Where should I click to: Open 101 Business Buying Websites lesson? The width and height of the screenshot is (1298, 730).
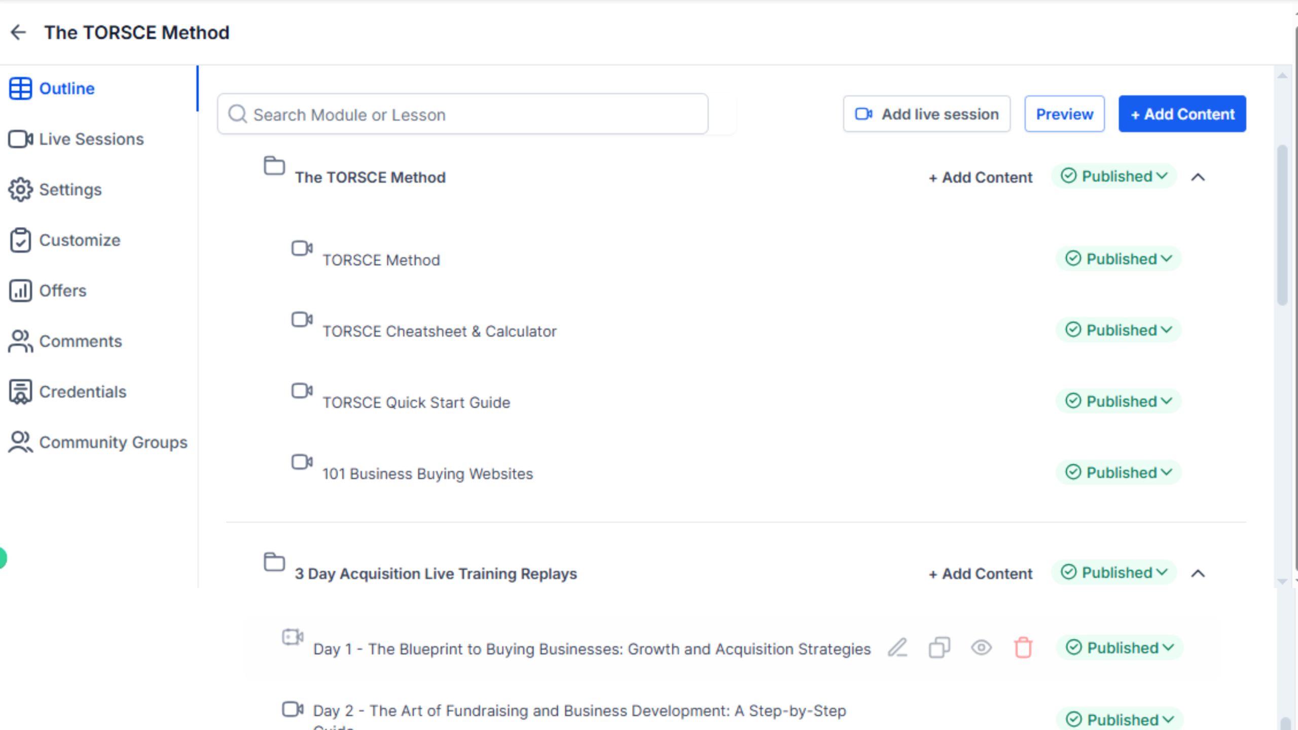pos(427,473)
